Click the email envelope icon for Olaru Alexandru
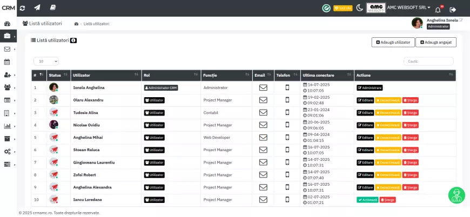470x217 pixels. pos(263,100)
